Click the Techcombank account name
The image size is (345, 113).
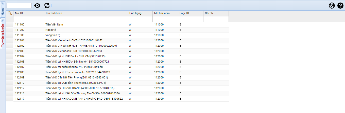pyautogui.click(x=78, y=72)
